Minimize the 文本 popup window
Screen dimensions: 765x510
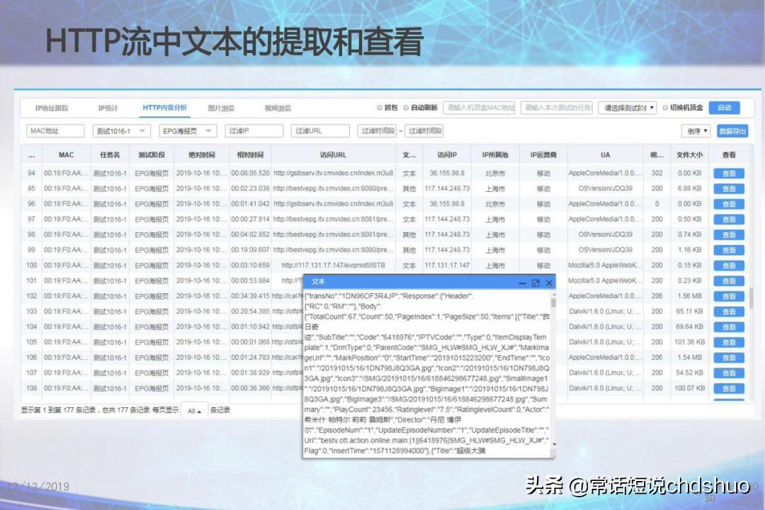click(522, 283)
